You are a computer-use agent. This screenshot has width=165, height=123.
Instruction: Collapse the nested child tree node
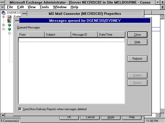(9, 33)
